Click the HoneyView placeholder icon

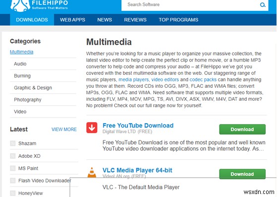[x=13, y=193]
